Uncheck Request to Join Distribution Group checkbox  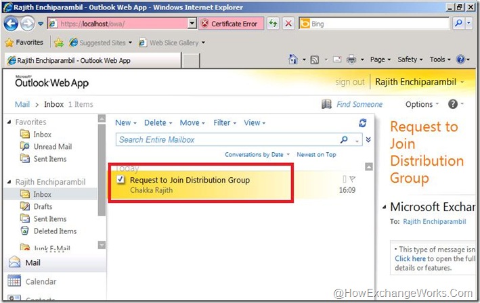click(x=121, y=179)
